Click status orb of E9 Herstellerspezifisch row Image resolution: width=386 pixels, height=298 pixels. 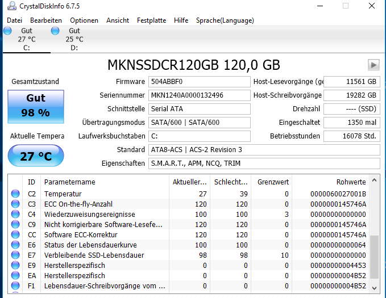(15, 265)
